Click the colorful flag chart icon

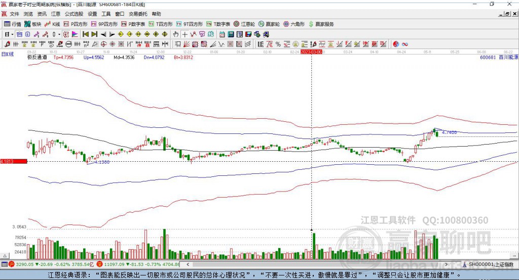point(75,34)
